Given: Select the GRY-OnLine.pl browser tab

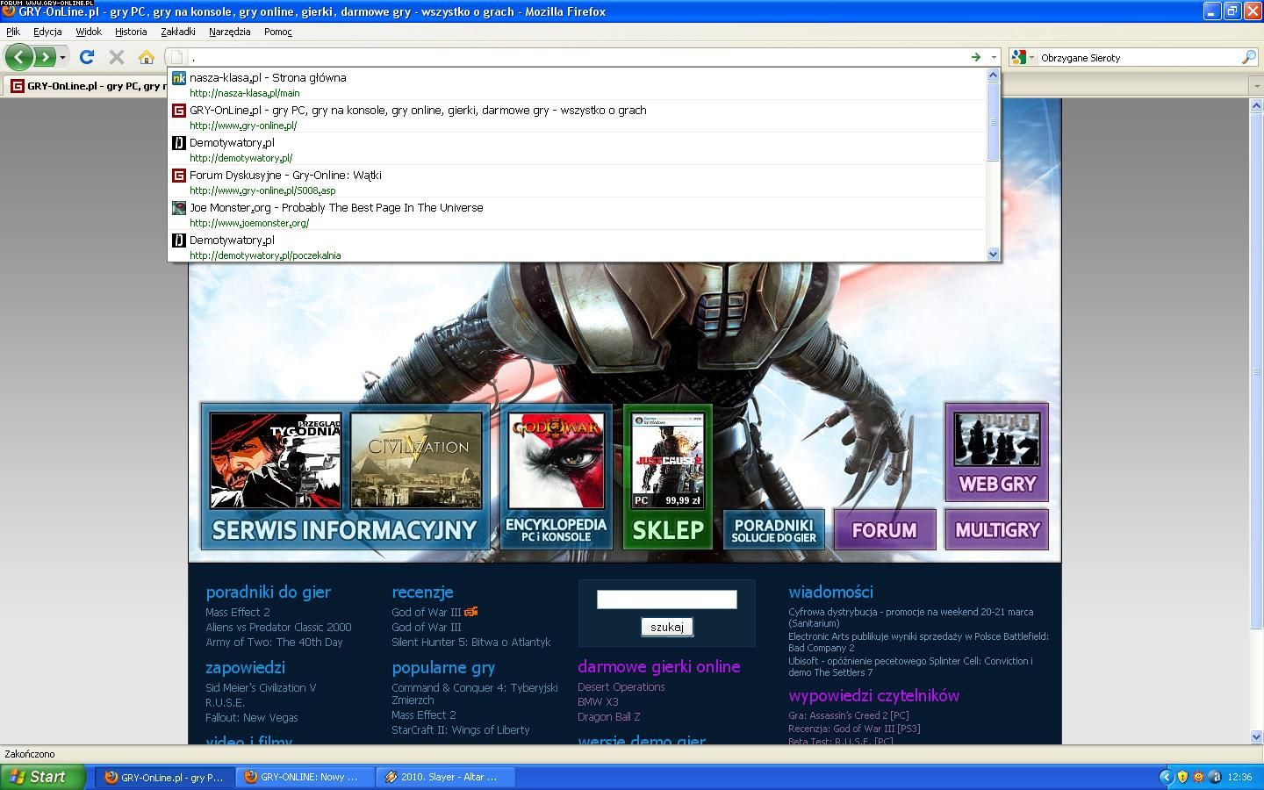Looking at the screenshot, I should point(87,86).
